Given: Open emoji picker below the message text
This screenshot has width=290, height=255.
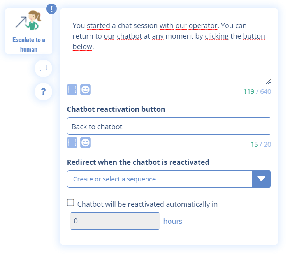Looking at the screenshot, I should [85, 90].
